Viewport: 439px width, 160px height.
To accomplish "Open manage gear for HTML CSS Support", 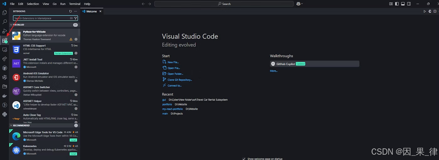I will (76, 53).
